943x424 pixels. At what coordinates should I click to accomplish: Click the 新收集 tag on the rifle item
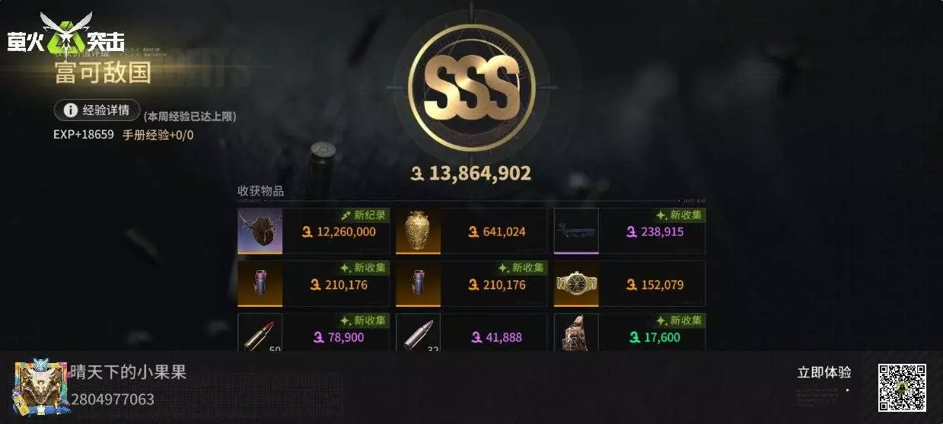coord(680,215)
